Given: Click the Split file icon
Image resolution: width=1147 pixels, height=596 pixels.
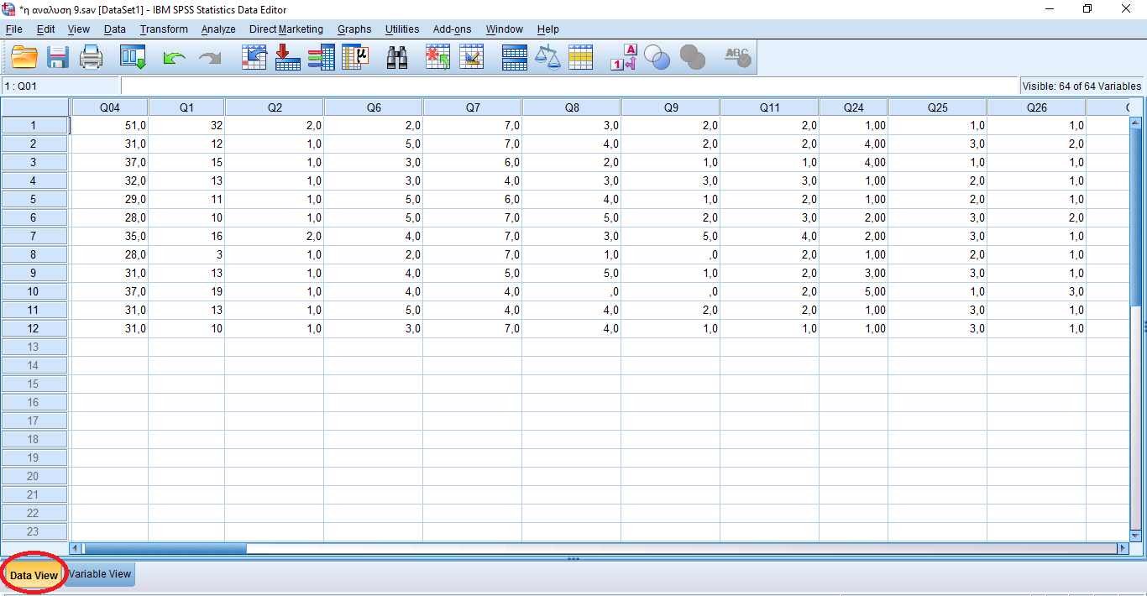Looking at the screenshot, I should pyautogui.click(x=515, y=57).
